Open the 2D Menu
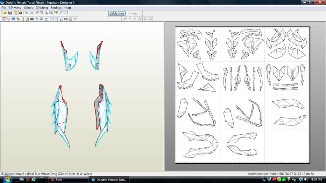 click(x=42, y=8)
